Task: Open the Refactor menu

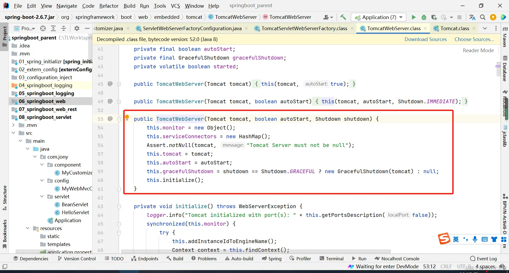Action: 109,6
